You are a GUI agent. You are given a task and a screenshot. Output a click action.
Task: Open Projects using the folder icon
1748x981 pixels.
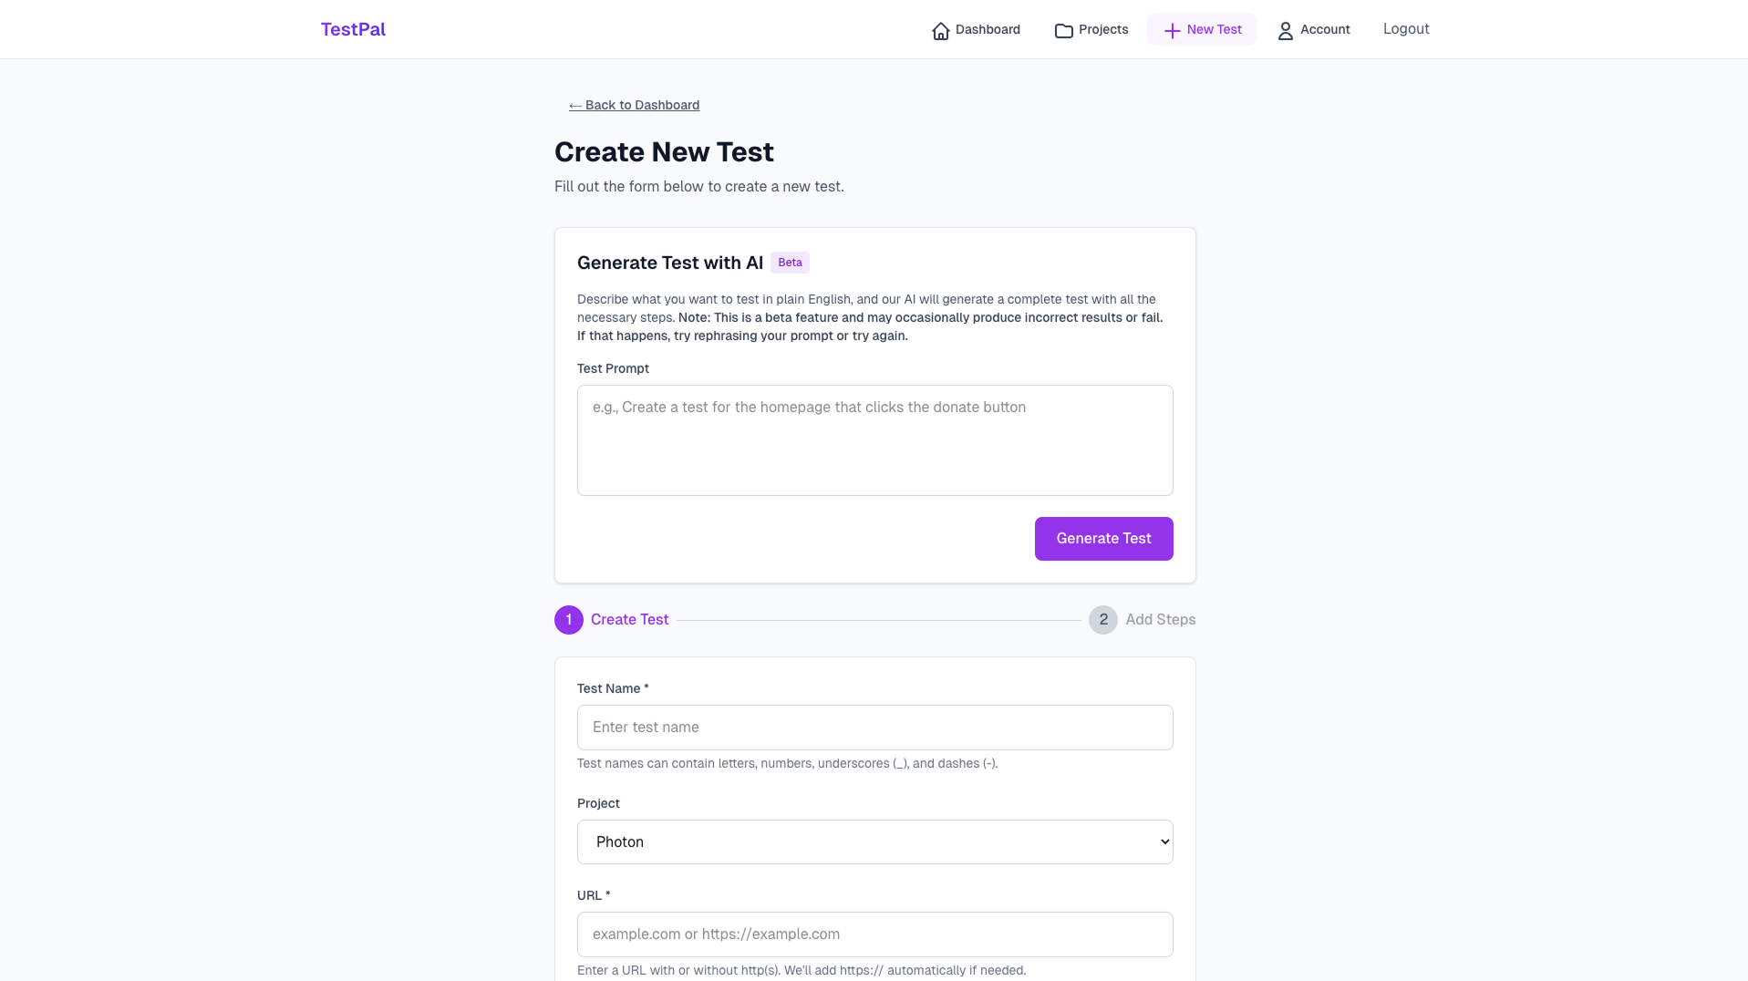[x=1063, y=29]
